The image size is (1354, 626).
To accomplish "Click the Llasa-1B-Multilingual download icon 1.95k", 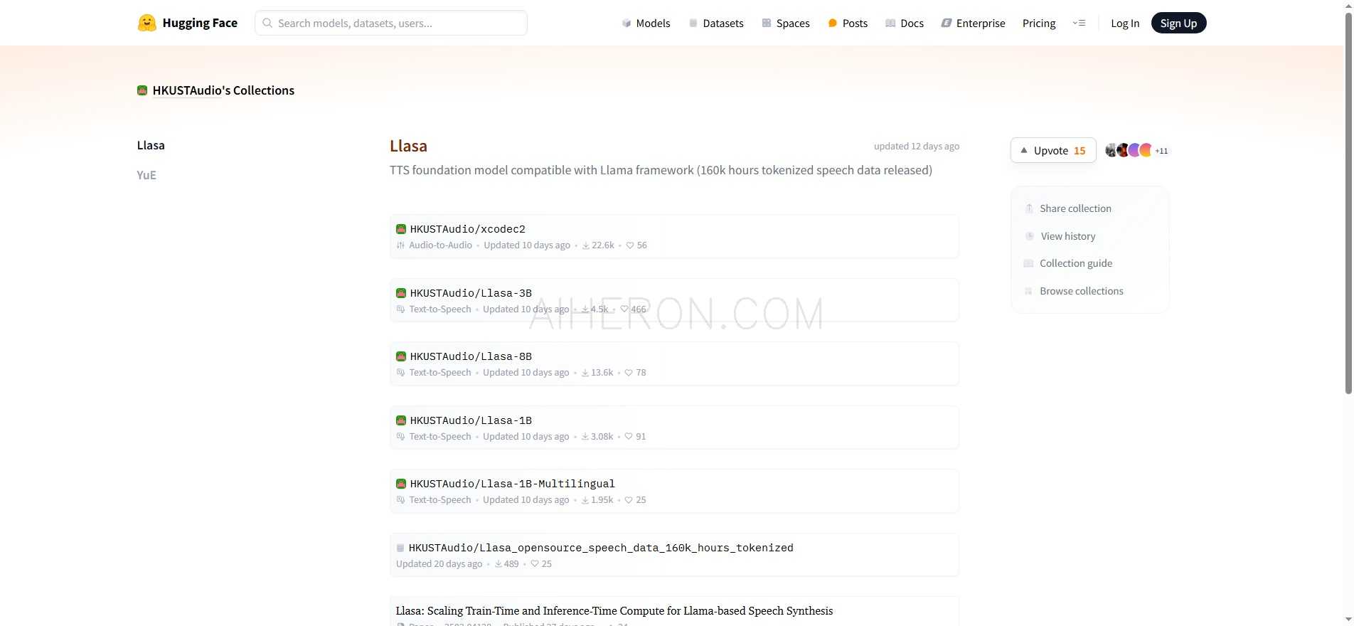I will click(585, 500).
